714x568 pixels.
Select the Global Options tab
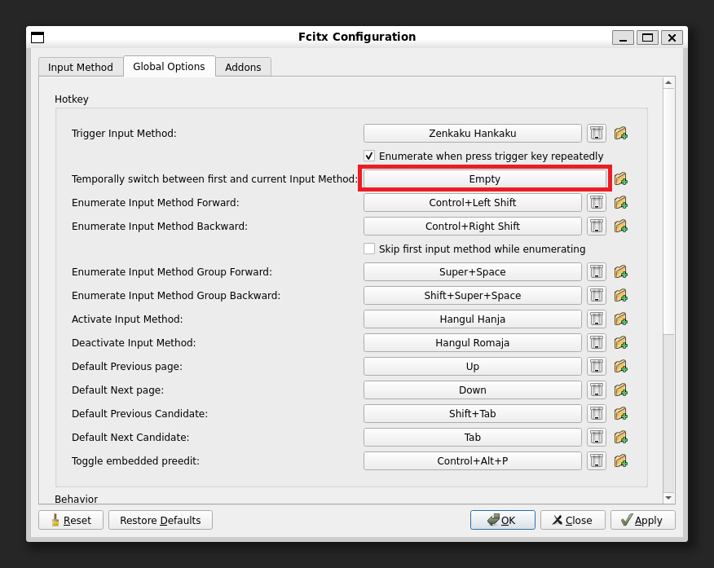169,67
